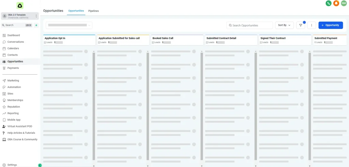The width and height of the screenshot is (349, 167).
Task: Click the Signed Their Contract stage header
Action: [285, 40]
